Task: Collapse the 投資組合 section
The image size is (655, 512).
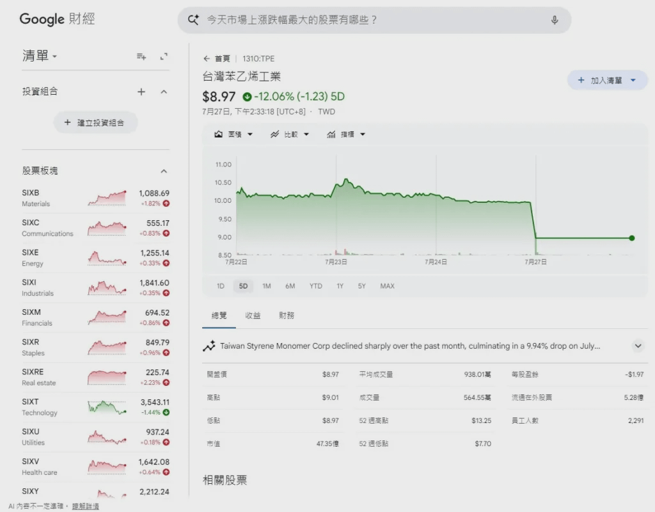Action: pyautogui.click(x=164, y=92)
